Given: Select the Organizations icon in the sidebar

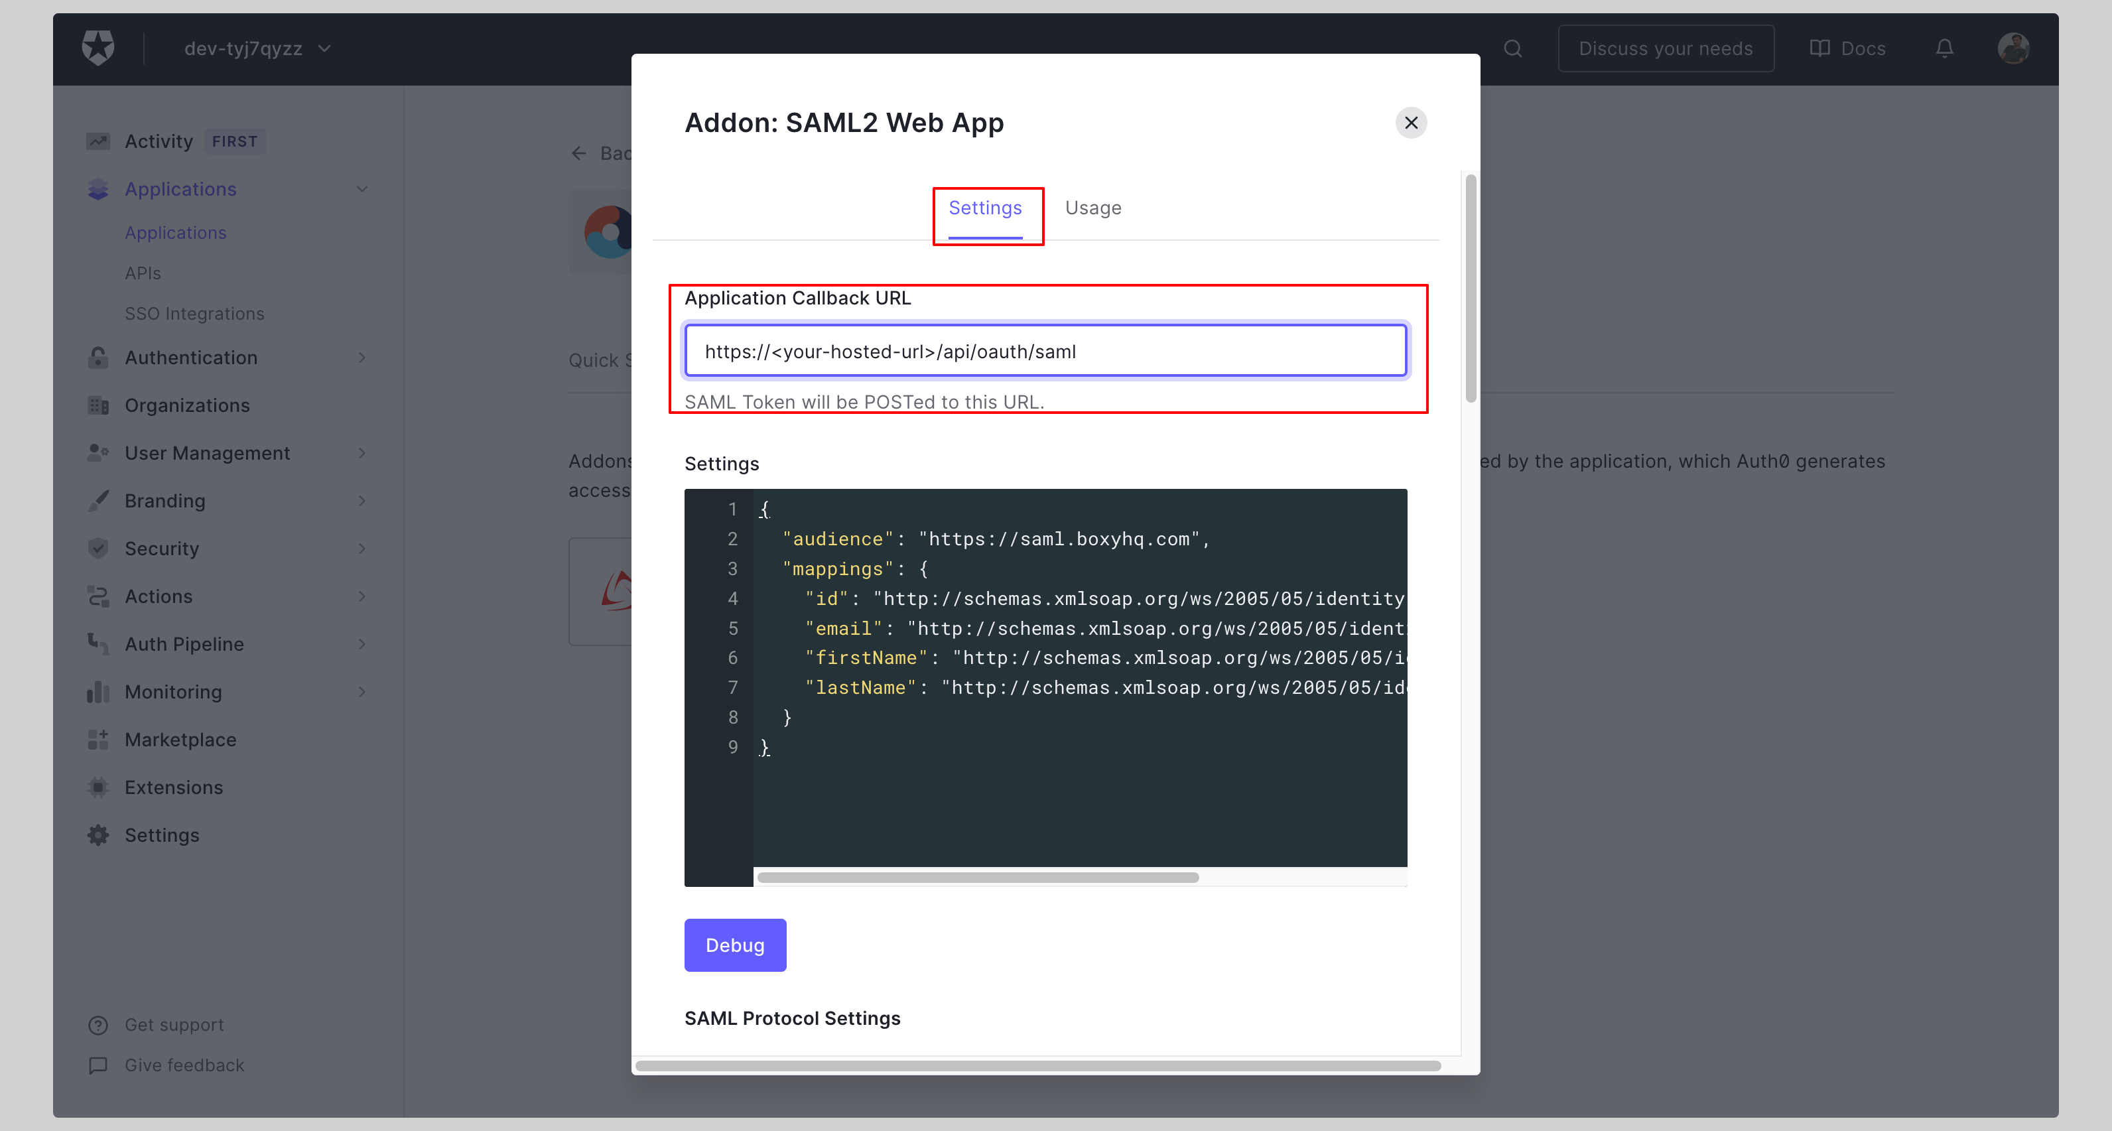Looking at the screenshot, I should [98, 405].
